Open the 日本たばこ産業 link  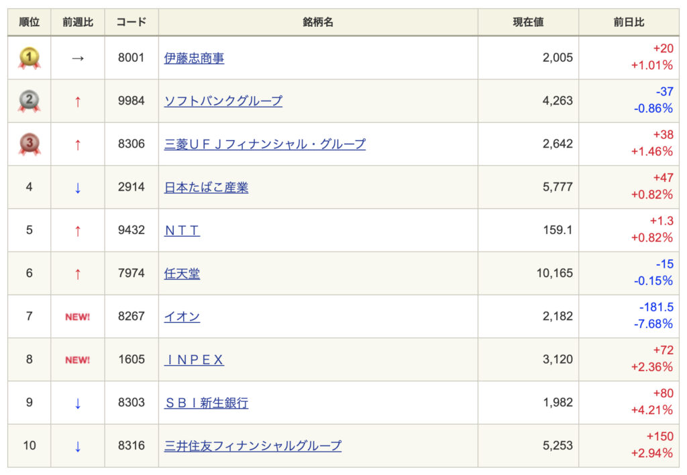coord(206,187)
